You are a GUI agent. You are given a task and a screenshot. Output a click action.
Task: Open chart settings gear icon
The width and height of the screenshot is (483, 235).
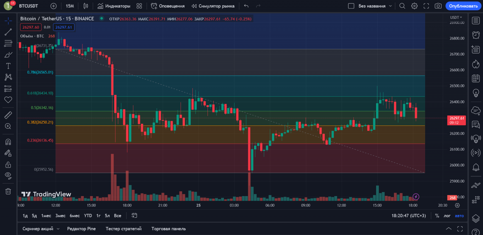pos(414,6)
